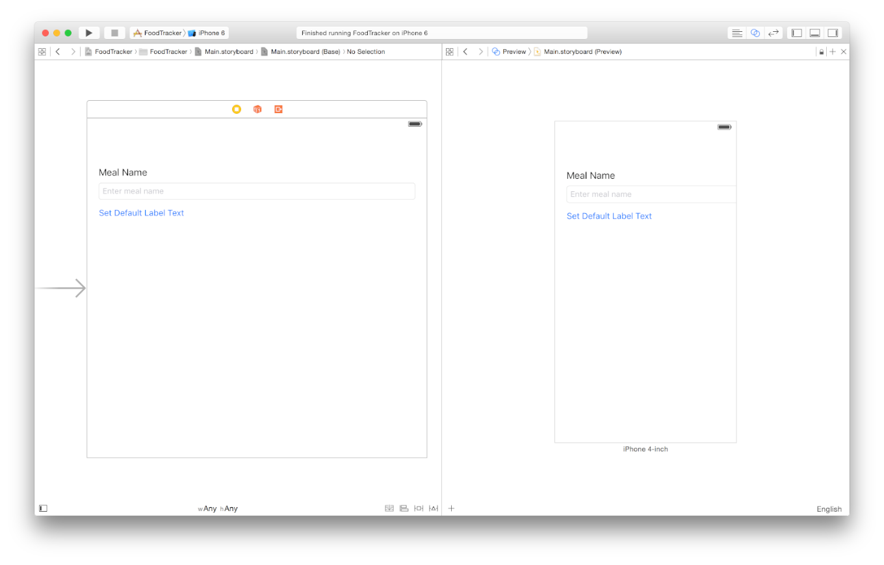Image resolution: width=884 pixels, height=565 pixels.
Task: Open the Pin constraints menu
Action: pyautogui.click(x=419, y=508)
